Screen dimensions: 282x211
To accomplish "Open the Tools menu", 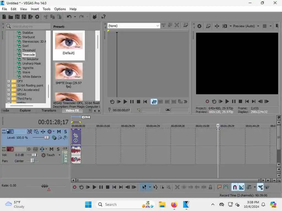I will 47,9.
